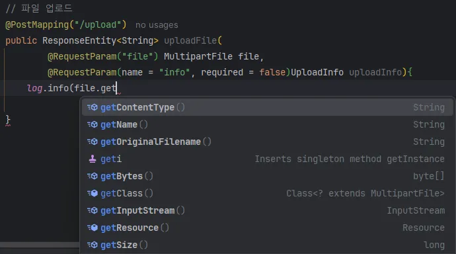The height and width of the screenshot is (254, 456).
Task: Click the "/upload" string literal
Action: click(x=98, y=24)
